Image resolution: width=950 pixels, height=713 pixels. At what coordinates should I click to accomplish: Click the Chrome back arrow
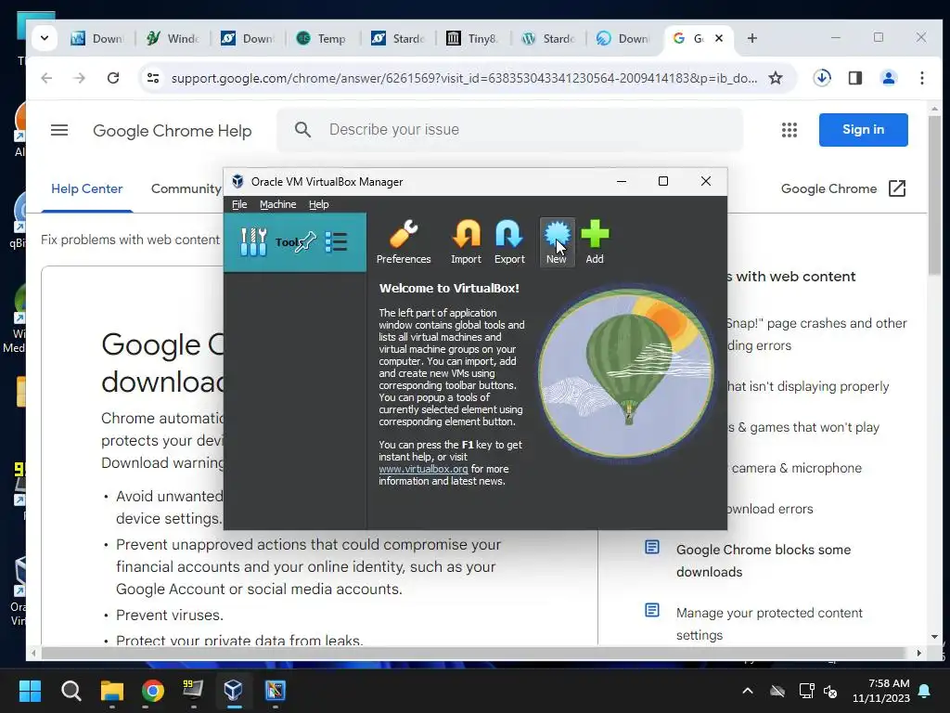tap(46, 78)
